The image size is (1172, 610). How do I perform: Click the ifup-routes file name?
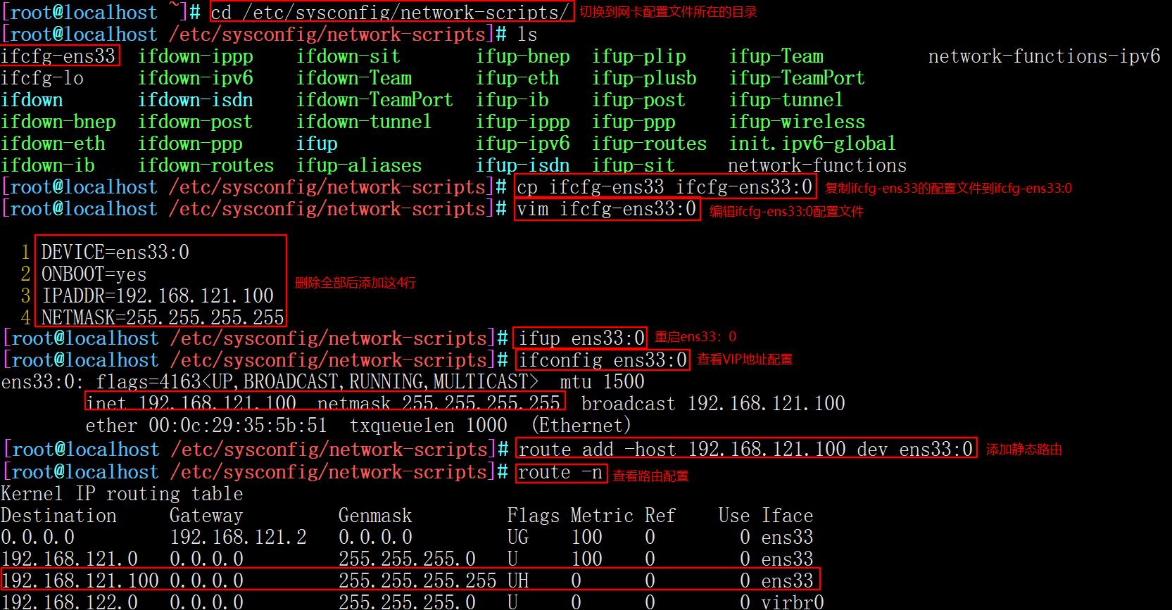tap(649, 144)
